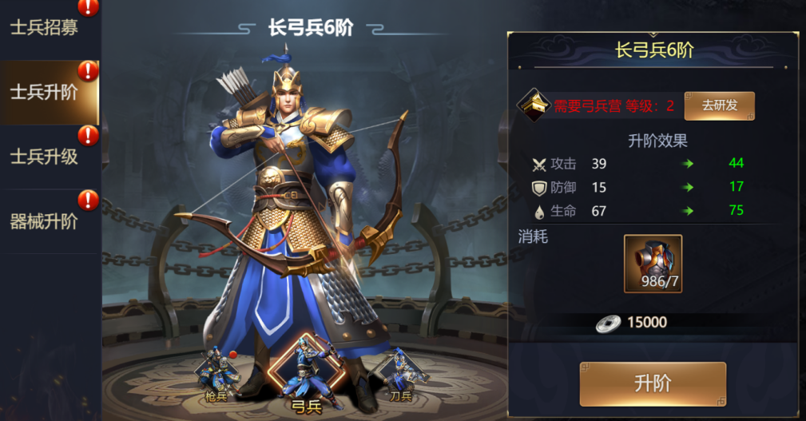Click red alert badge on 士兵升级

88,136
